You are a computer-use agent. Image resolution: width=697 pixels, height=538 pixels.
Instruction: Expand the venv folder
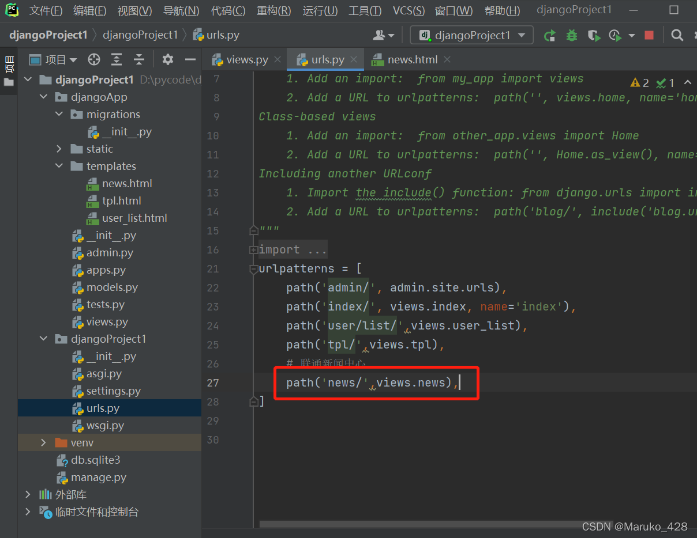pos(43,442)
